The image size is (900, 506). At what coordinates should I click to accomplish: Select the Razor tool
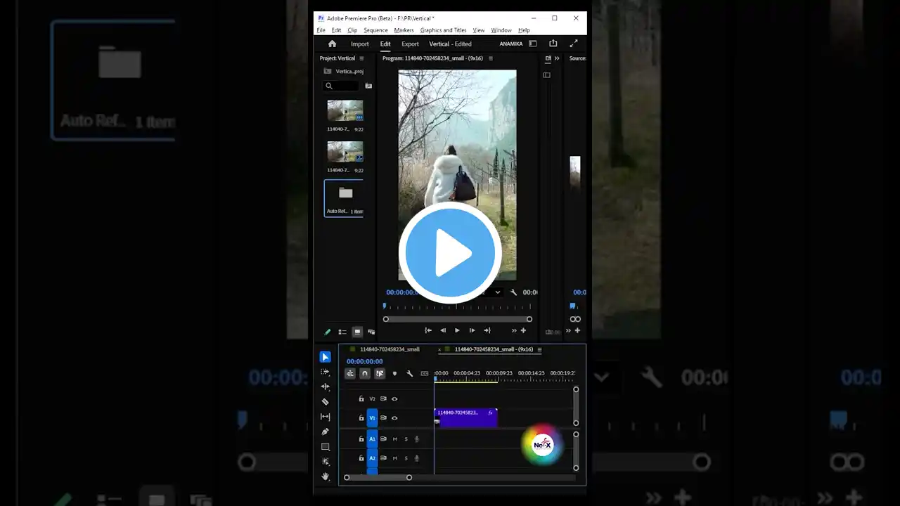(325, 402)
